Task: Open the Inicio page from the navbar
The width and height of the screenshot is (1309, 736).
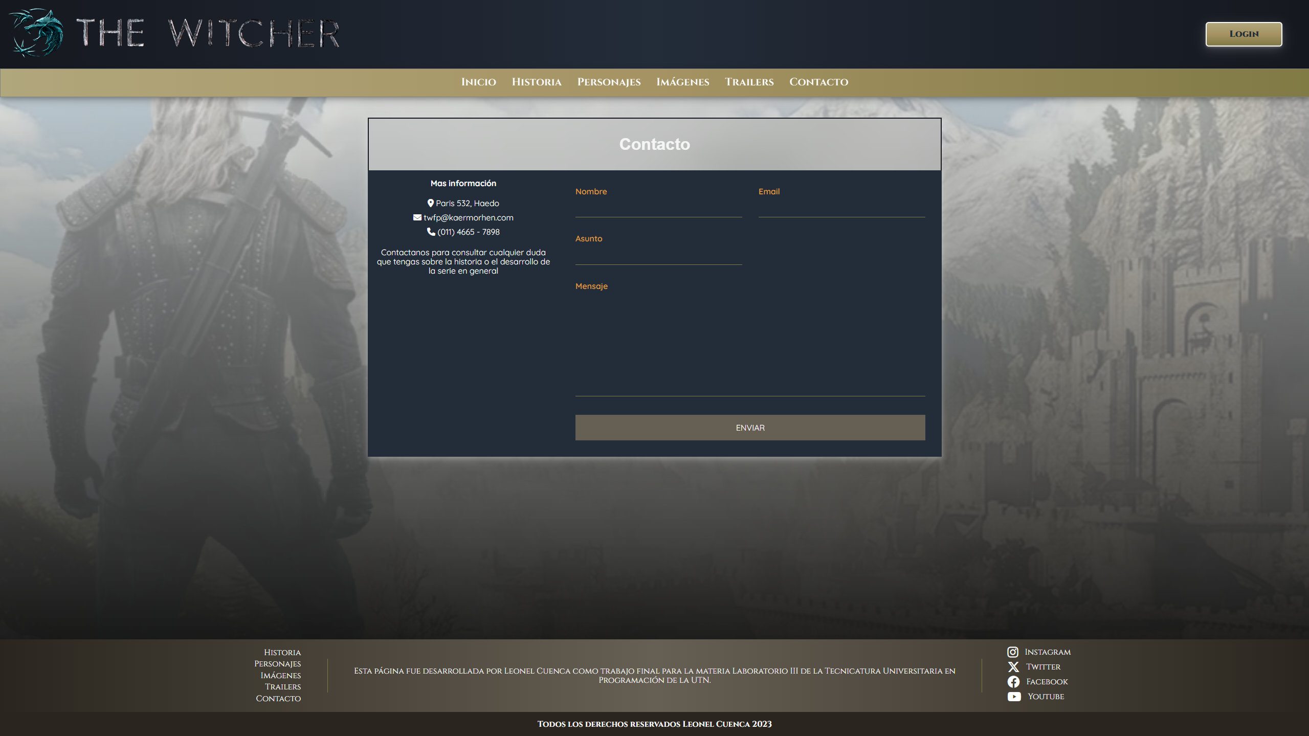Action: (479, 82)
